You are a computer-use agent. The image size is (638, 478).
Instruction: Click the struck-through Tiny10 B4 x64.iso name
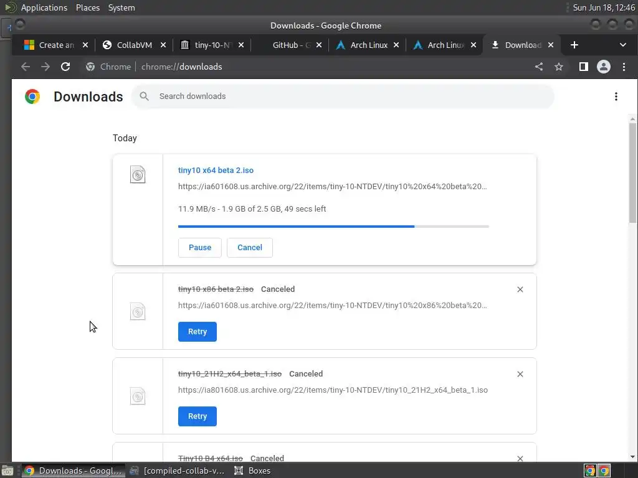click(211, 458)
